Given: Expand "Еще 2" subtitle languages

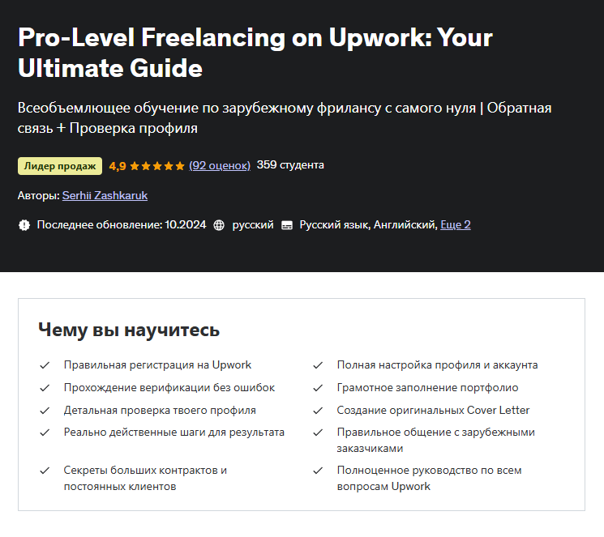Looking at the screenshot, I should [455, 224].
